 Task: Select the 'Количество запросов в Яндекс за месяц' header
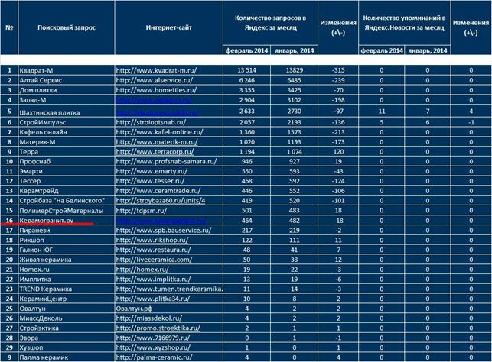point(268,21)
